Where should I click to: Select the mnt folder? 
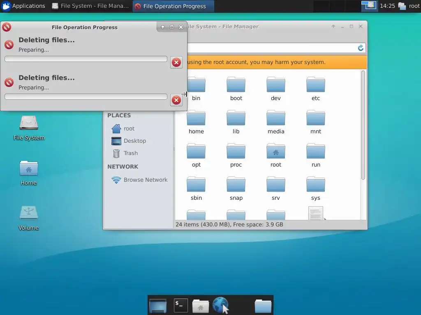[316, 122]
